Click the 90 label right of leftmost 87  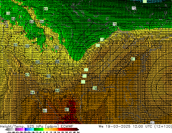[27, 46]
